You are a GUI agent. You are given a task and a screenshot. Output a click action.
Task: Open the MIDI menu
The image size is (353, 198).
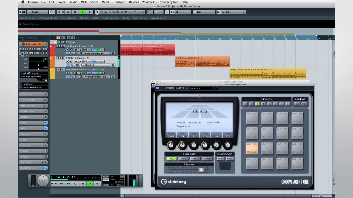(84, 2)
